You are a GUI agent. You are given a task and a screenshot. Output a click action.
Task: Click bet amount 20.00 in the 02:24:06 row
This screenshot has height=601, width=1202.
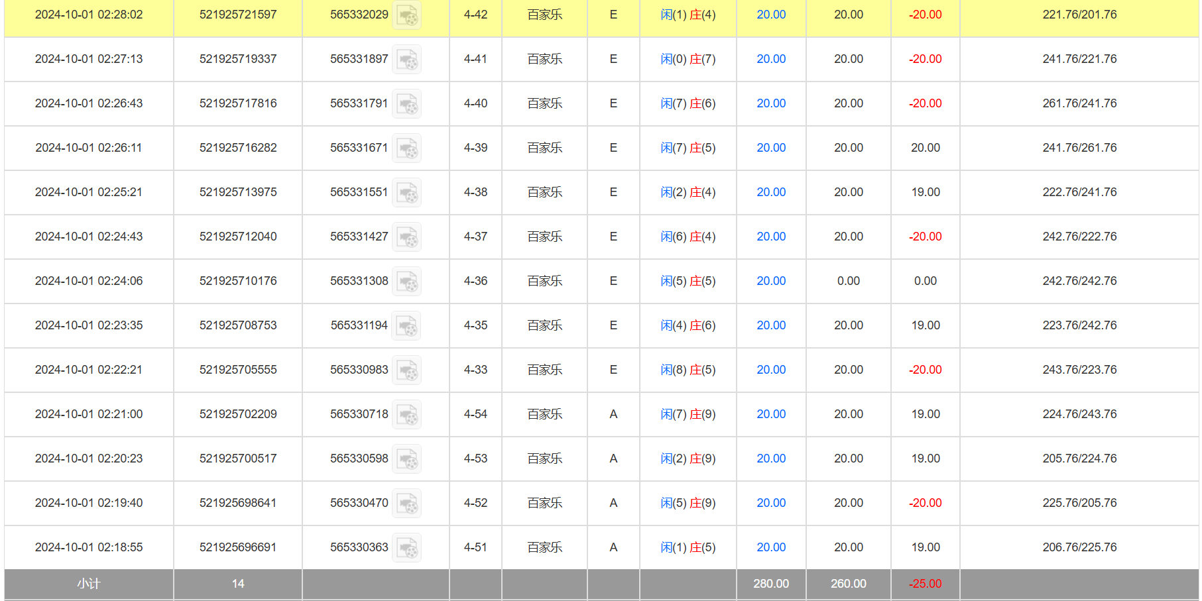tap(771, 281)
